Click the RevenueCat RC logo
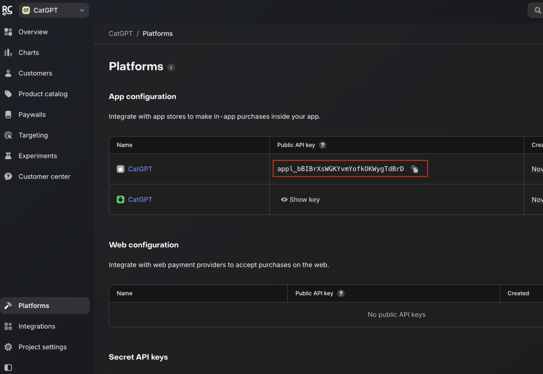The height and width of the screenshot is (374, 543). click(x=7, y=11)
